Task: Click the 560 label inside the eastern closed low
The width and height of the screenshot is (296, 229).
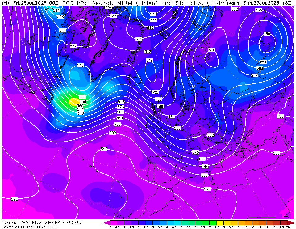Action: click(267, 34)
